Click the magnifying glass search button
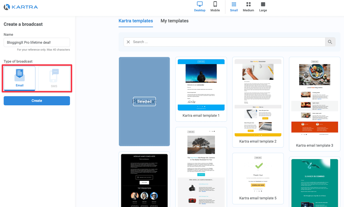 pyautogui.click(x=330, y=42)
